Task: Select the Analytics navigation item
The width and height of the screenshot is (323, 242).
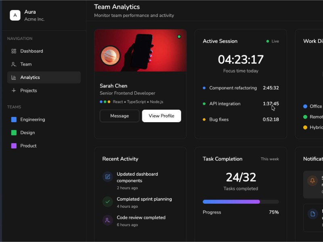Action: (x=44, y=77)
